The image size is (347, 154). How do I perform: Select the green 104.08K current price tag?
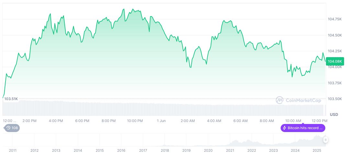[x=335, y=61]
